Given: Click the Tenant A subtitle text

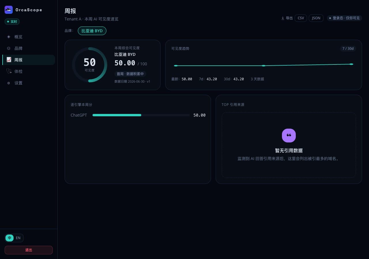Looking at the screenshot, I should [91, 19].
